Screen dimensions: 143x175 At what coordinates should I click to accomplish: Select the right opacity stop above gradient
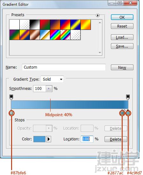point(128,97)
